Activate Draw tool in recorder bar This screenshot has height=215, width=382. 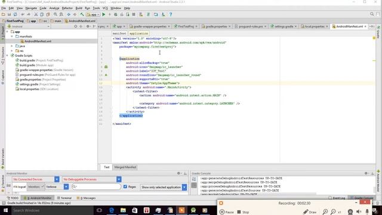pos(310,212)
